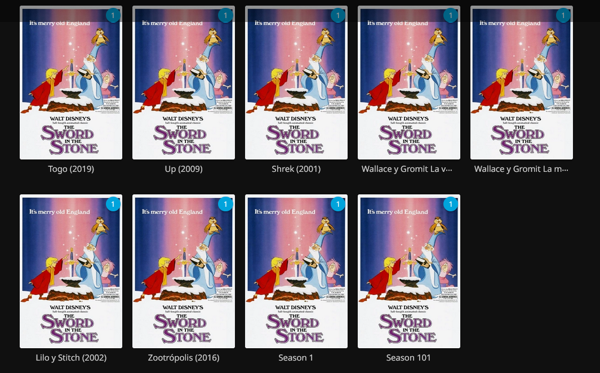Open the Togo (2019) poster
The height and width of the screenshot is (373, 600).
71,82
